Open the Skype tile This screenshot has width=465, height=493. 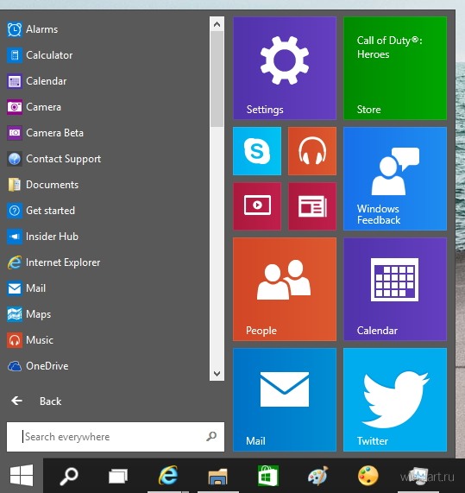257,151
